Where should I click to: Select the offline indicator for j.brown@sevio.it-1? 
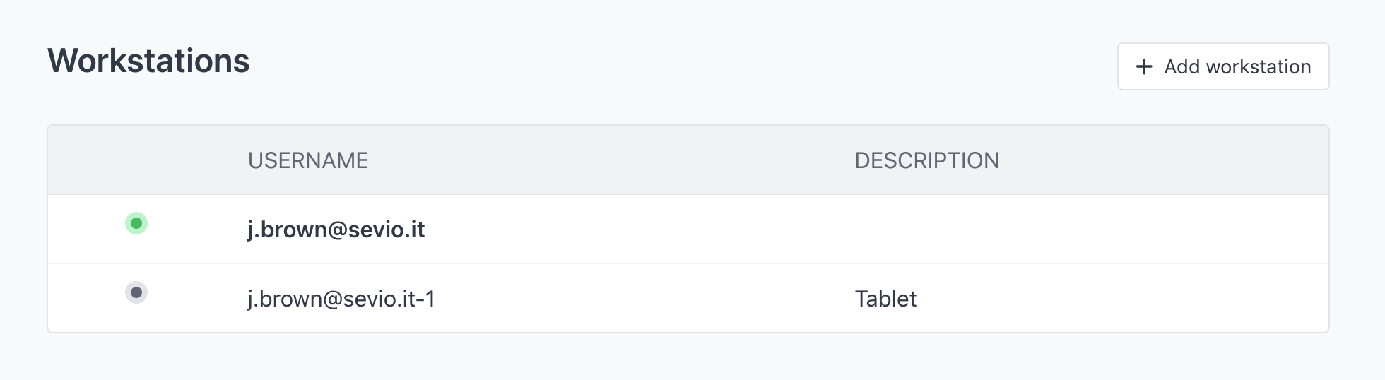[x=136, y=292]
